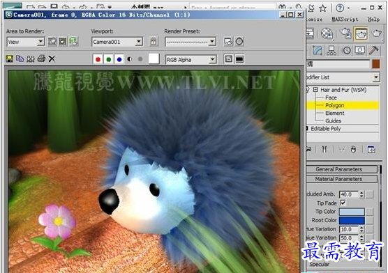Click Configure Modifier Sets icon
Viewport: 388px width, 273px height.
[371, 149]
